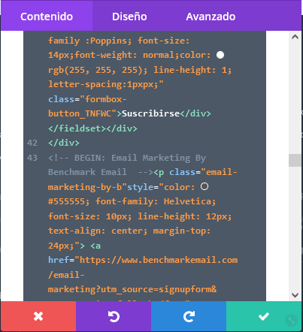Open the #555555 color swatch
Image resolution: width=303 pixels, height=332 pixels.
click(205, 186)
